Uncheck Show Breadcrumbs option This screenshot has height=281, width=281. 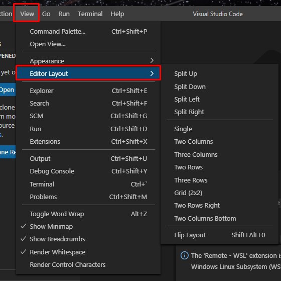point(88,239)
